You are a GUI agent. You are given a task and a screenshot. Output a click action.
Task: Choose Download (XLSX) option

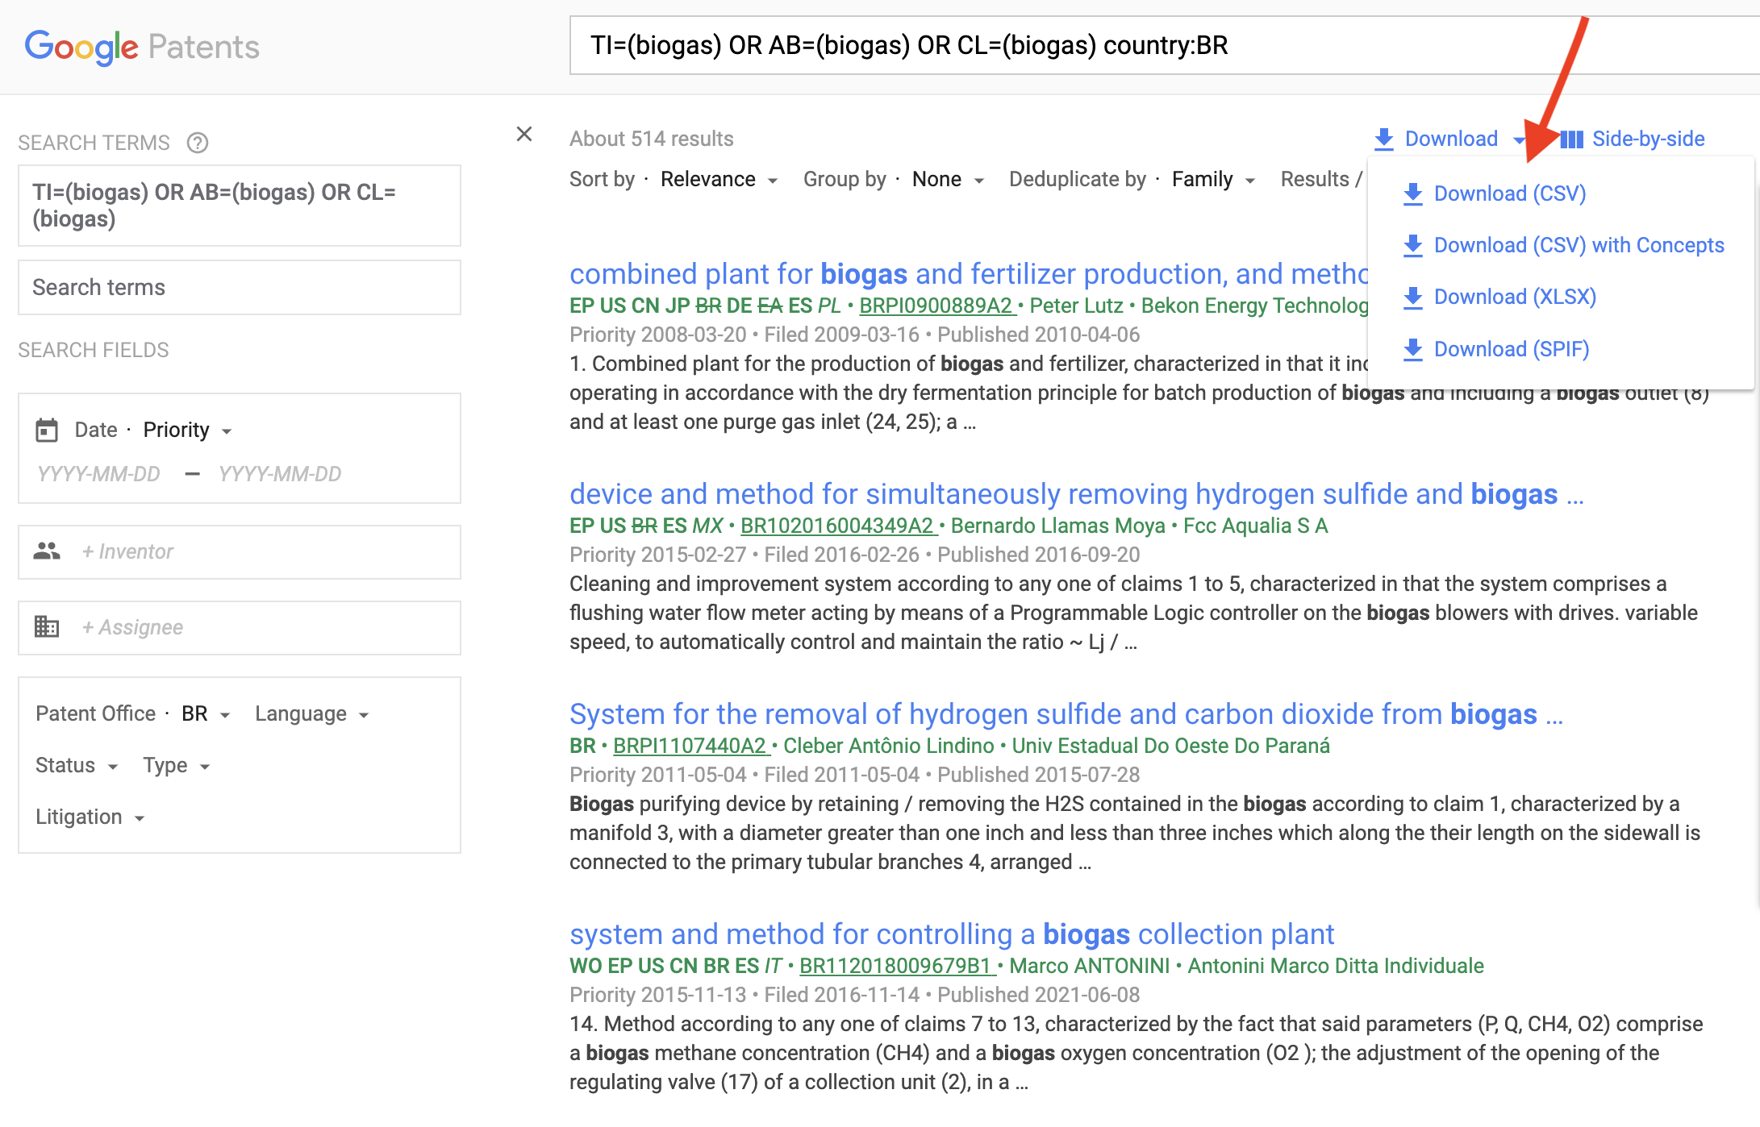[1515, 297]
